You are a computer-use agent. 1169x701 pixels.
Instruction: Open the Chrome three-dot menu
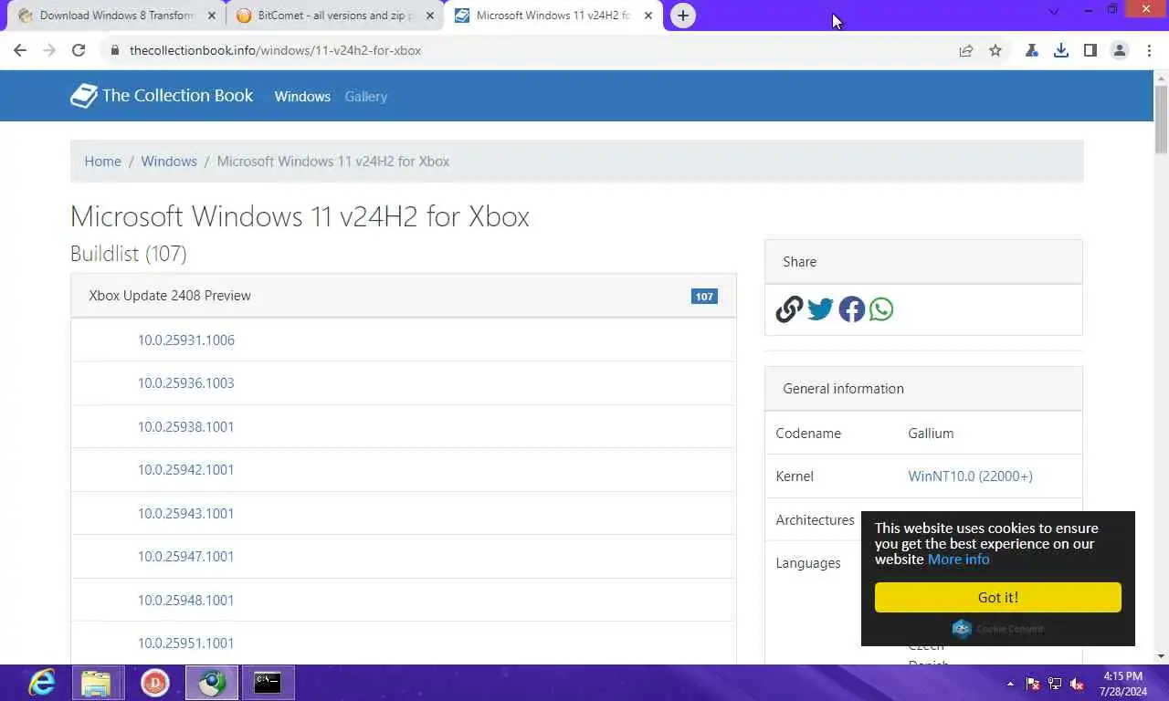pyautogui.click(x=1149, y=51)
